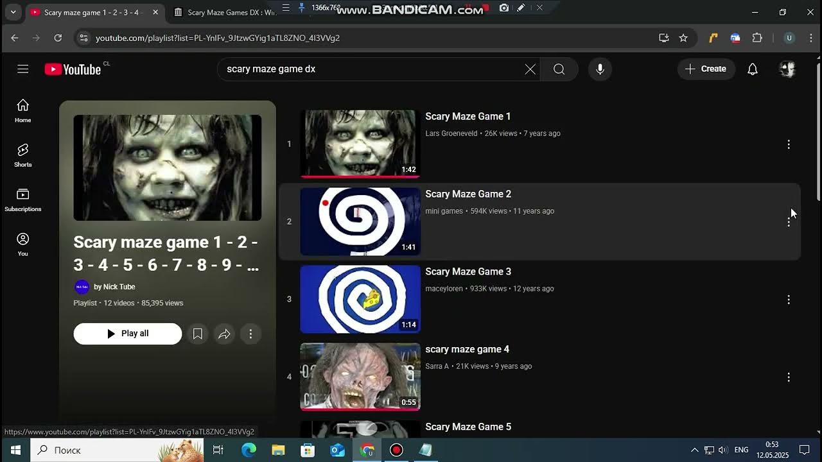Open options menu for Scary Maze Game 1

coord(789,144)
